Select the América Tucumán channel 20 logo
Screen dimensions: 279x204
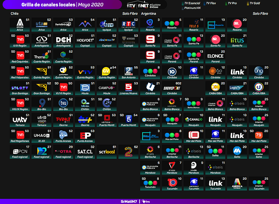(237, 183)
